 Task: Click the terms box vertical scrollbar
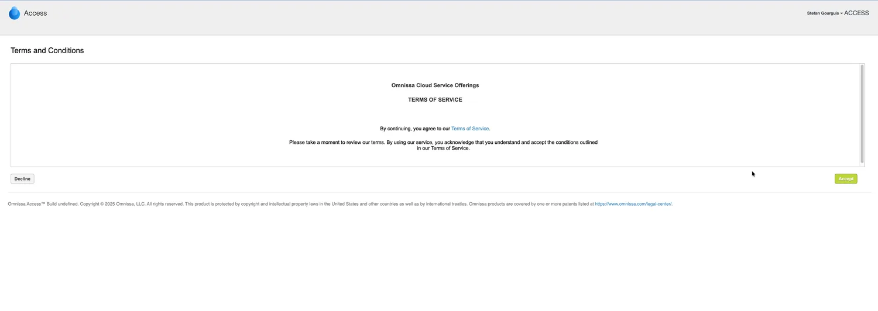click(x=862, y=114)
